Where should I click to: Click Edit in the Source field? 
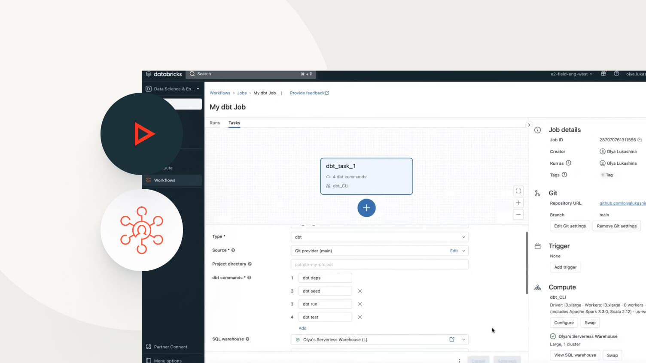pos(454,251)
